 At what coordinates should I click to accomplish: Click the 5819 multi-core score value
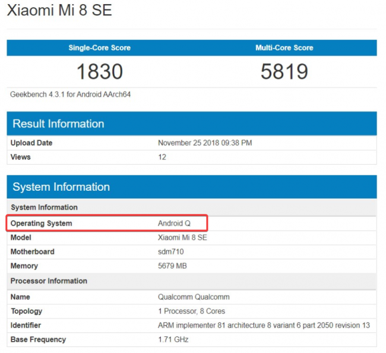pyautogui.click(x=284, y=72)
